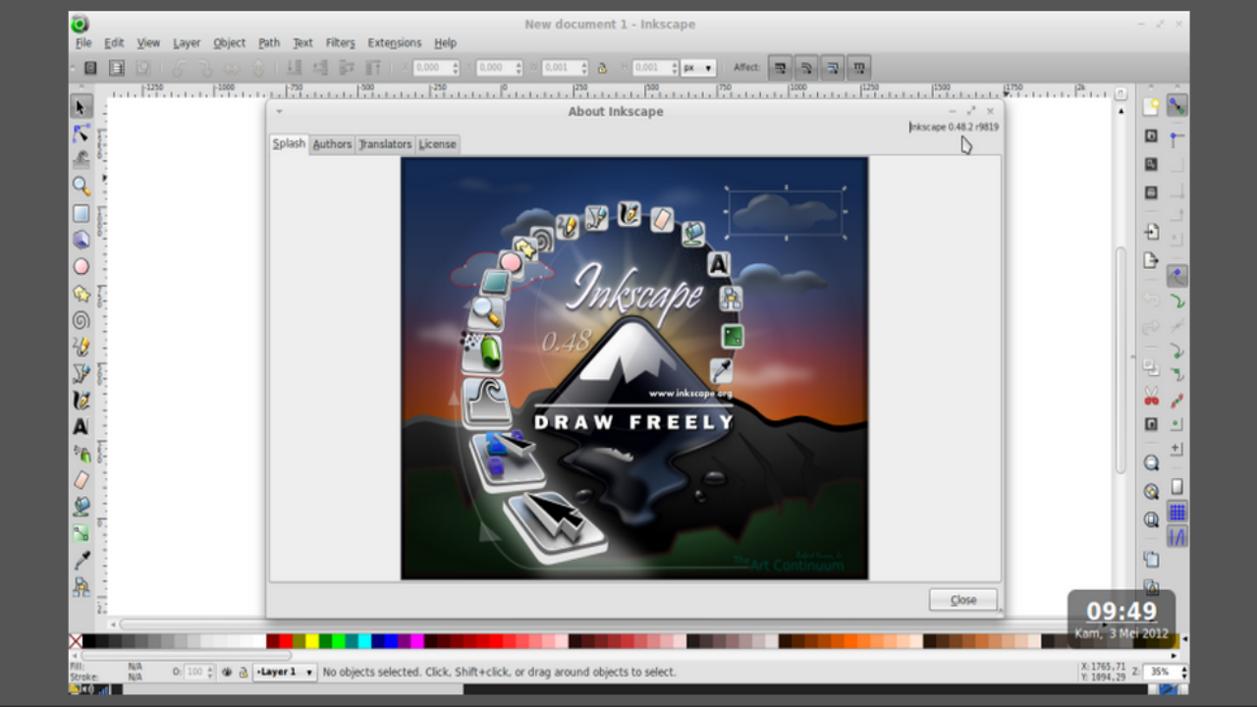This screenshot has width=1257, height=707.
Task: Toggle moving patterns with objects
Action: pyautogui.click(x=859, y=68)
